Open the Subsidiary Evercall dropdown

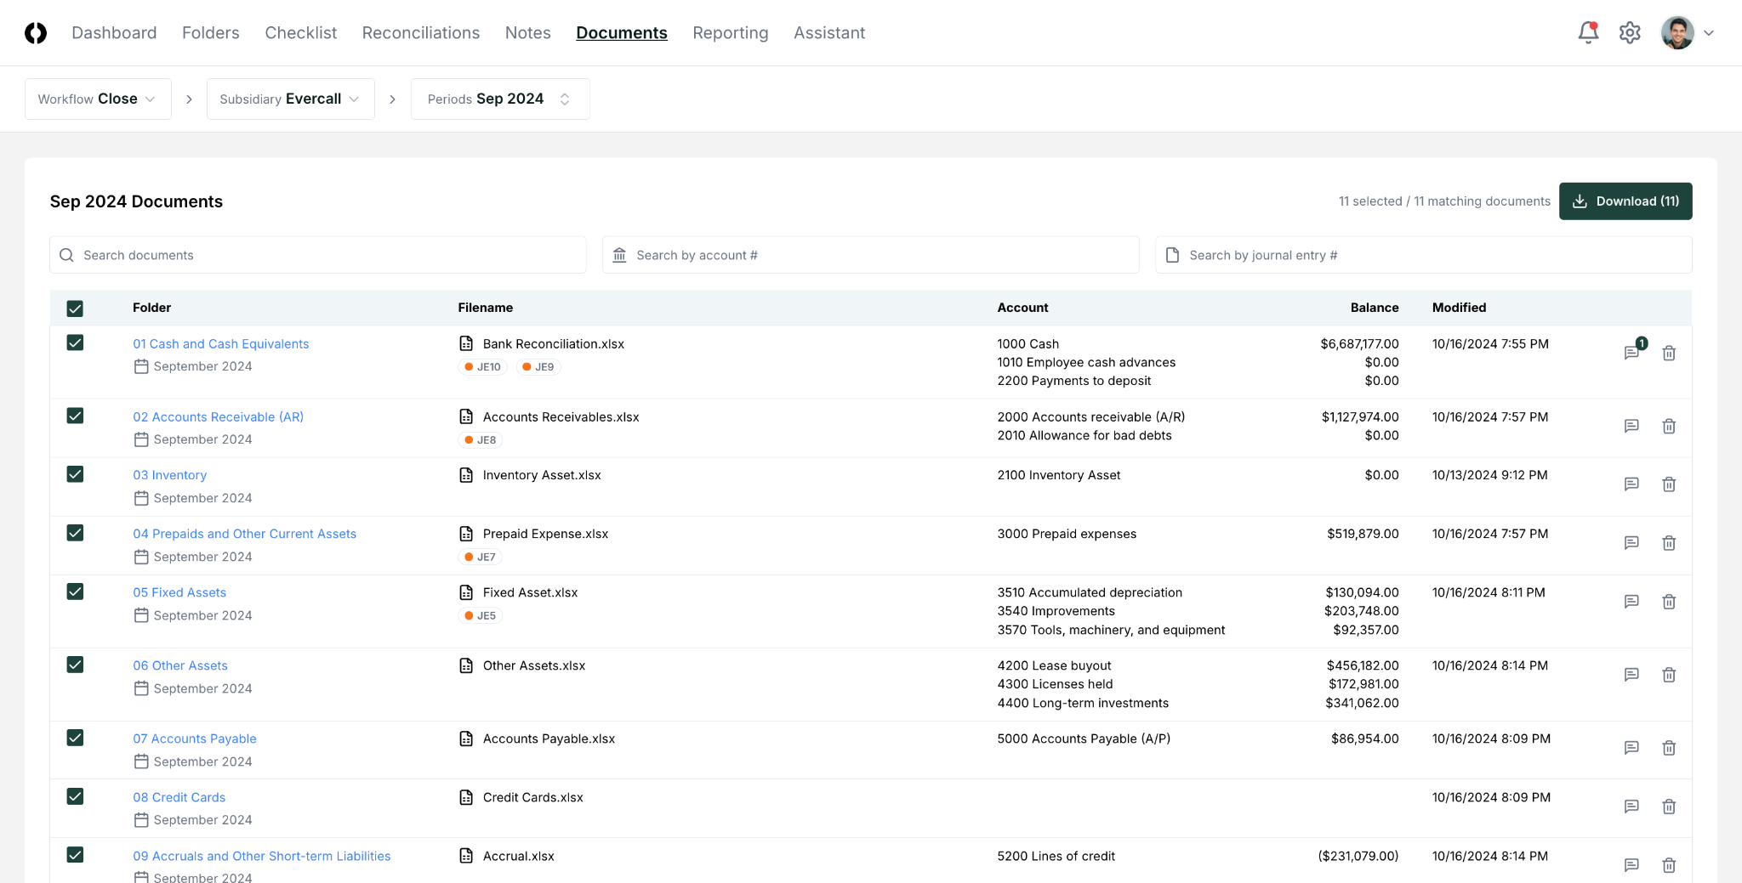pyautogui.click(x=290, y=99)
